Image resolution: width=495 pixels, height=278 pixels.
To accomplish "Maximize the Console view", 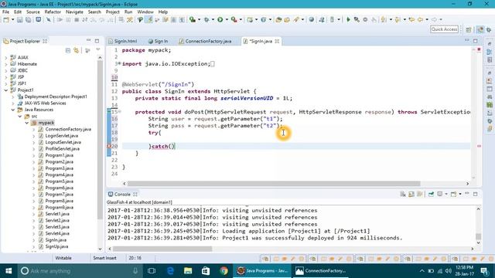I will click(x=476, y=194).
